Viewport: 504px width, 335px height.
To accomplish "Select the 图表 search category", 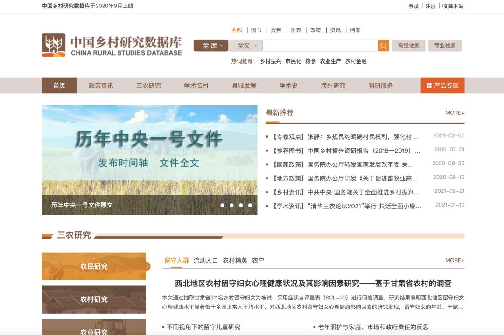I will click(296, 30).
